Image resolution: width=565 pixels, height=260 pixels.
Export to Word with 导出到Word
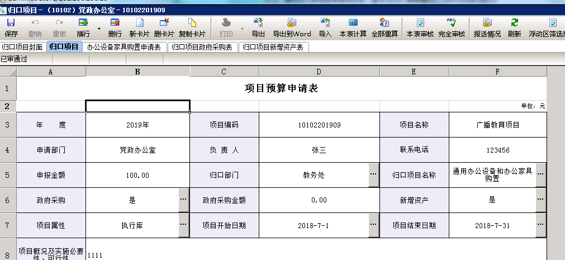[x=292, y=27]
